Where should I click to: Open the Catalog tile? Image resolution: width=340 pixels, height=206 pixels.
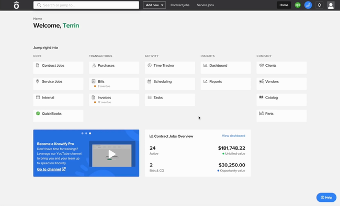tap(281, 100)
